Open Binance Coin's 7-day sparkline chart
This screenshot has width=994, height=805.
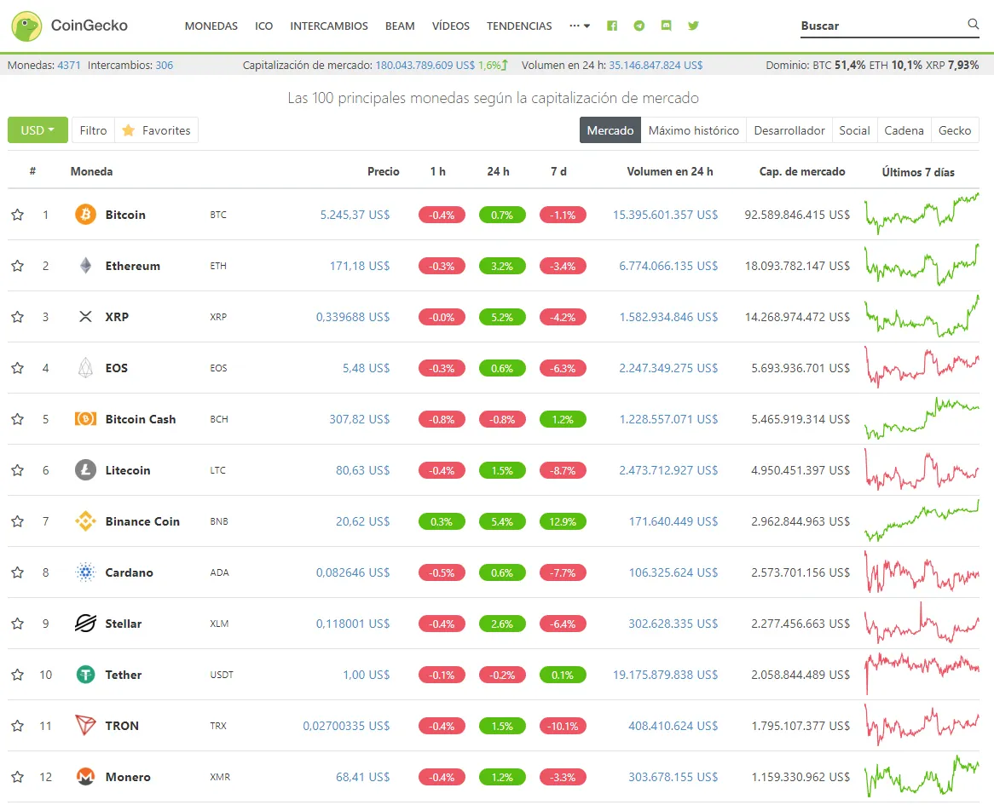click(922, 520)
